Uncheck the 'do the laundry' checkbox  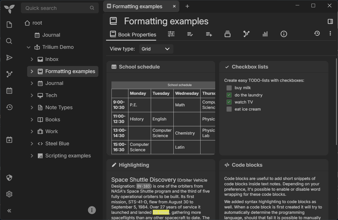click(x=229, y=95)
